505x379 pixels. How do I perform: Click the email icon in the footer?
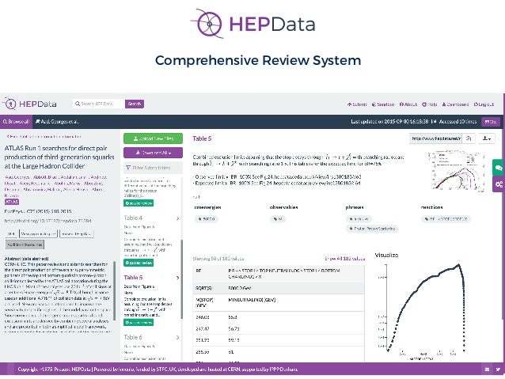click(x=487, y=370)
